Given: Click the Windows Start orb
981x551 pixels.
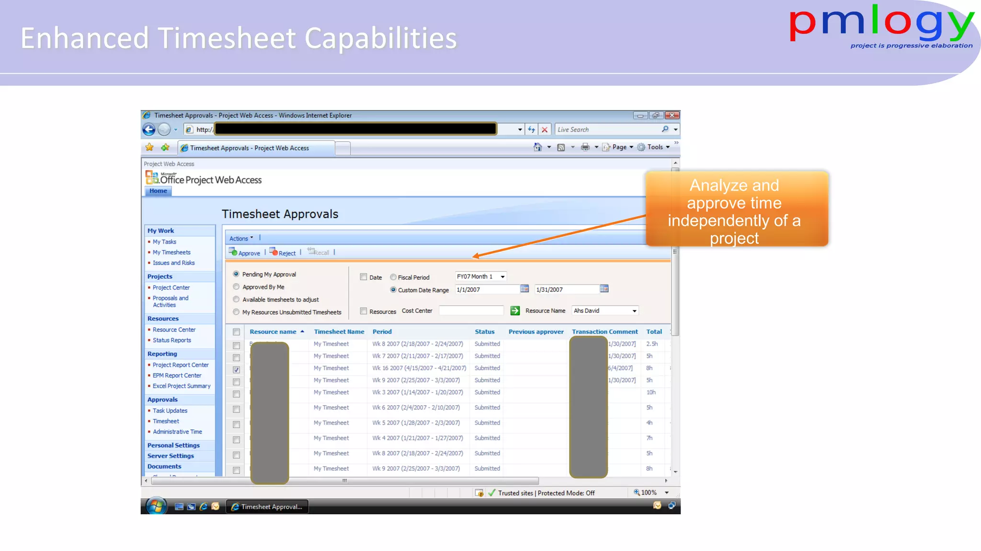Looking at the screenshot, I should point(156,506).
